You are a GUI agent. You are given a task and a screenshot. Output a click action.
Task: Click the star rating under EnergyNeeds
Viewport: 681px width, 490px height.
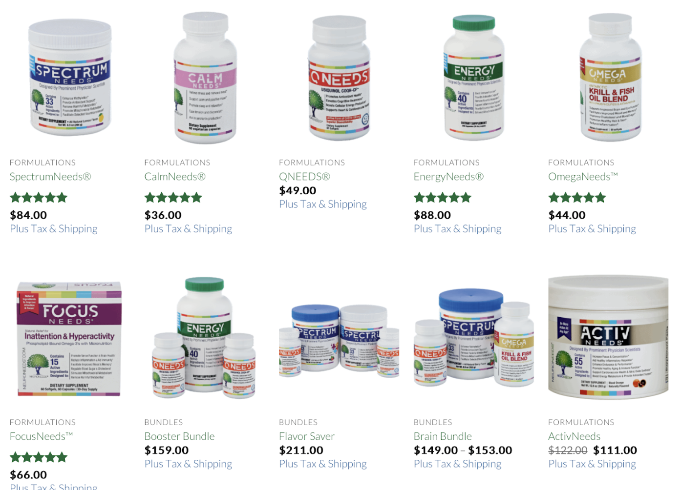click(x=443, y=198)
